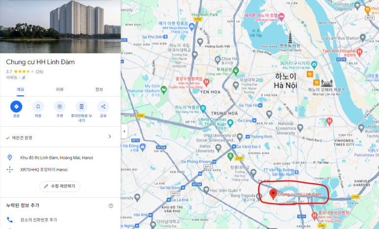
Task: Click the plus code XR7G+HQ row
Action: click(x=60, y=170)
